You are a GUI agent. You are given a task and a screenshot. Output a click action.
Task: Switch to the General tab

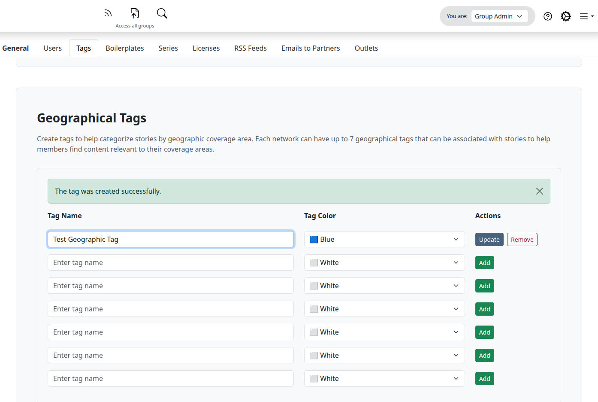click(15, 48)
